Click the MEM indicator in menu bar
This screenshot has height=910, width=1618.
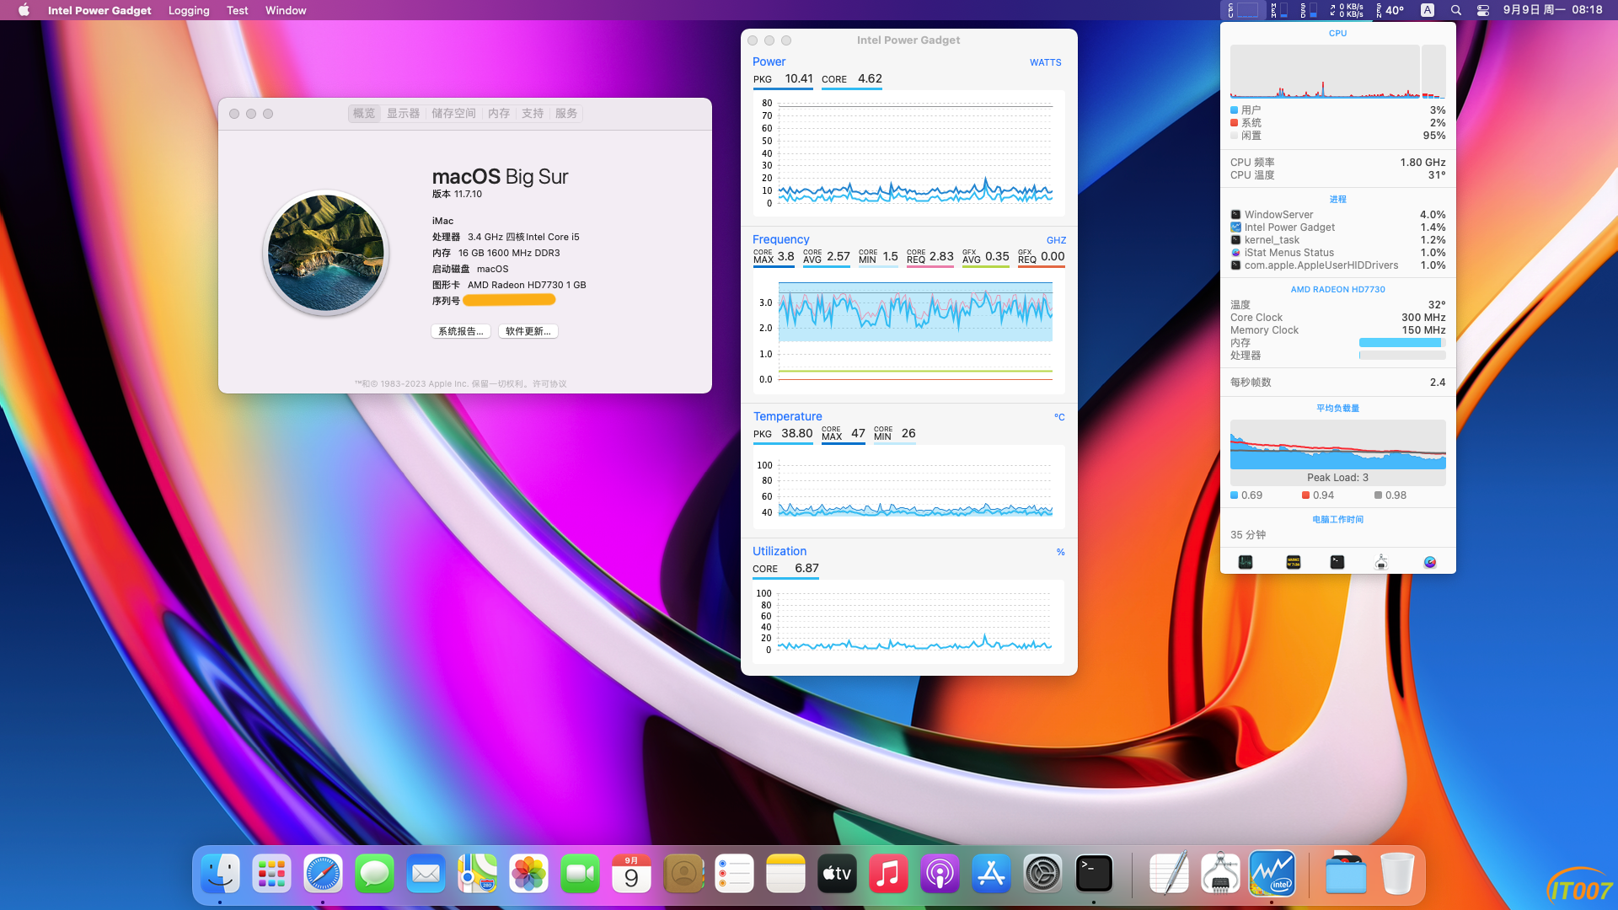pos(1279,10)
